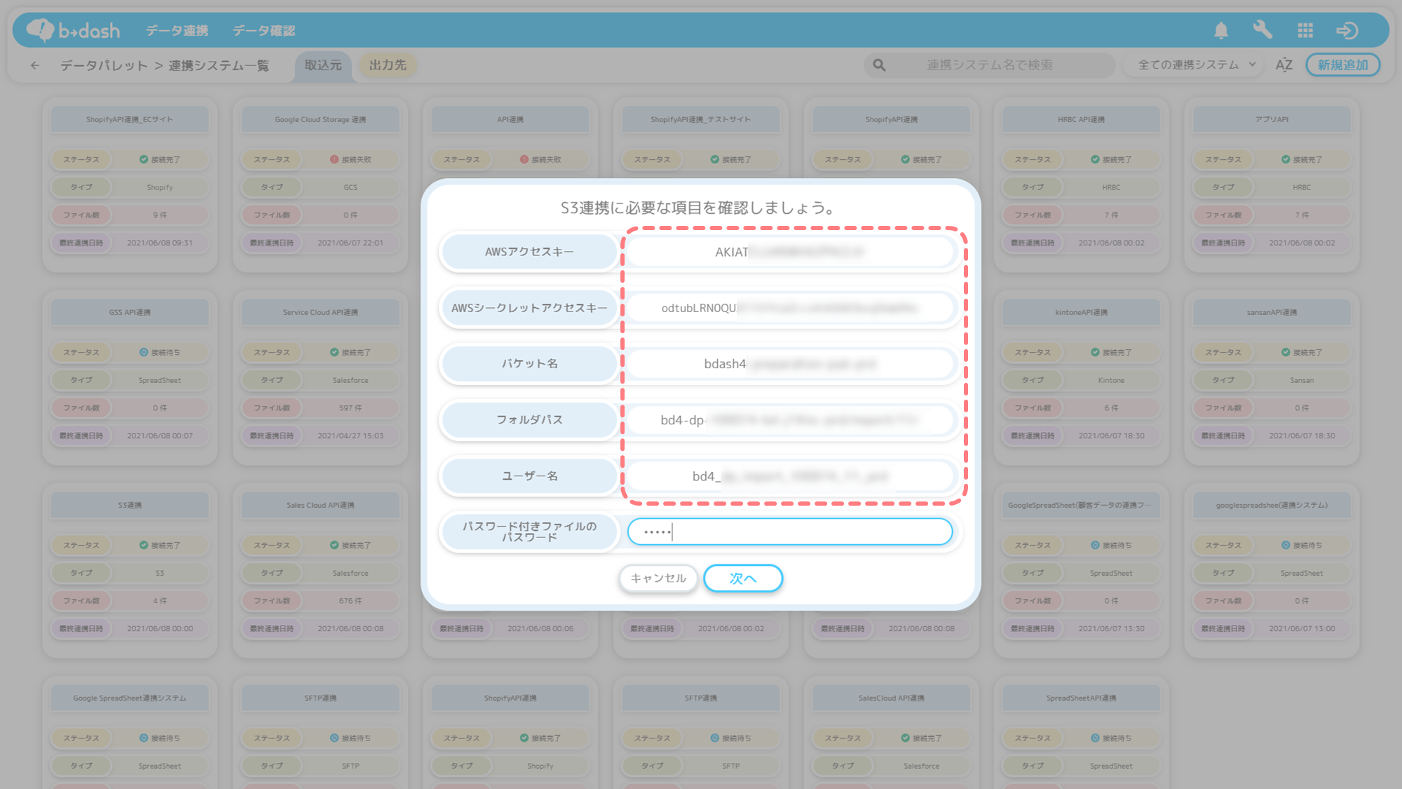This screenshot has width=1402, height=789.
Task: Click 接続待ち status on GSS API連携 card
Action: (x=160, y=353)
